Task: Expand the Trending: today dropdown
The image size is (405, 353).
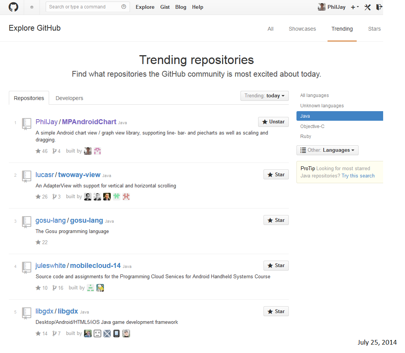Action: [x=264, y=96]
